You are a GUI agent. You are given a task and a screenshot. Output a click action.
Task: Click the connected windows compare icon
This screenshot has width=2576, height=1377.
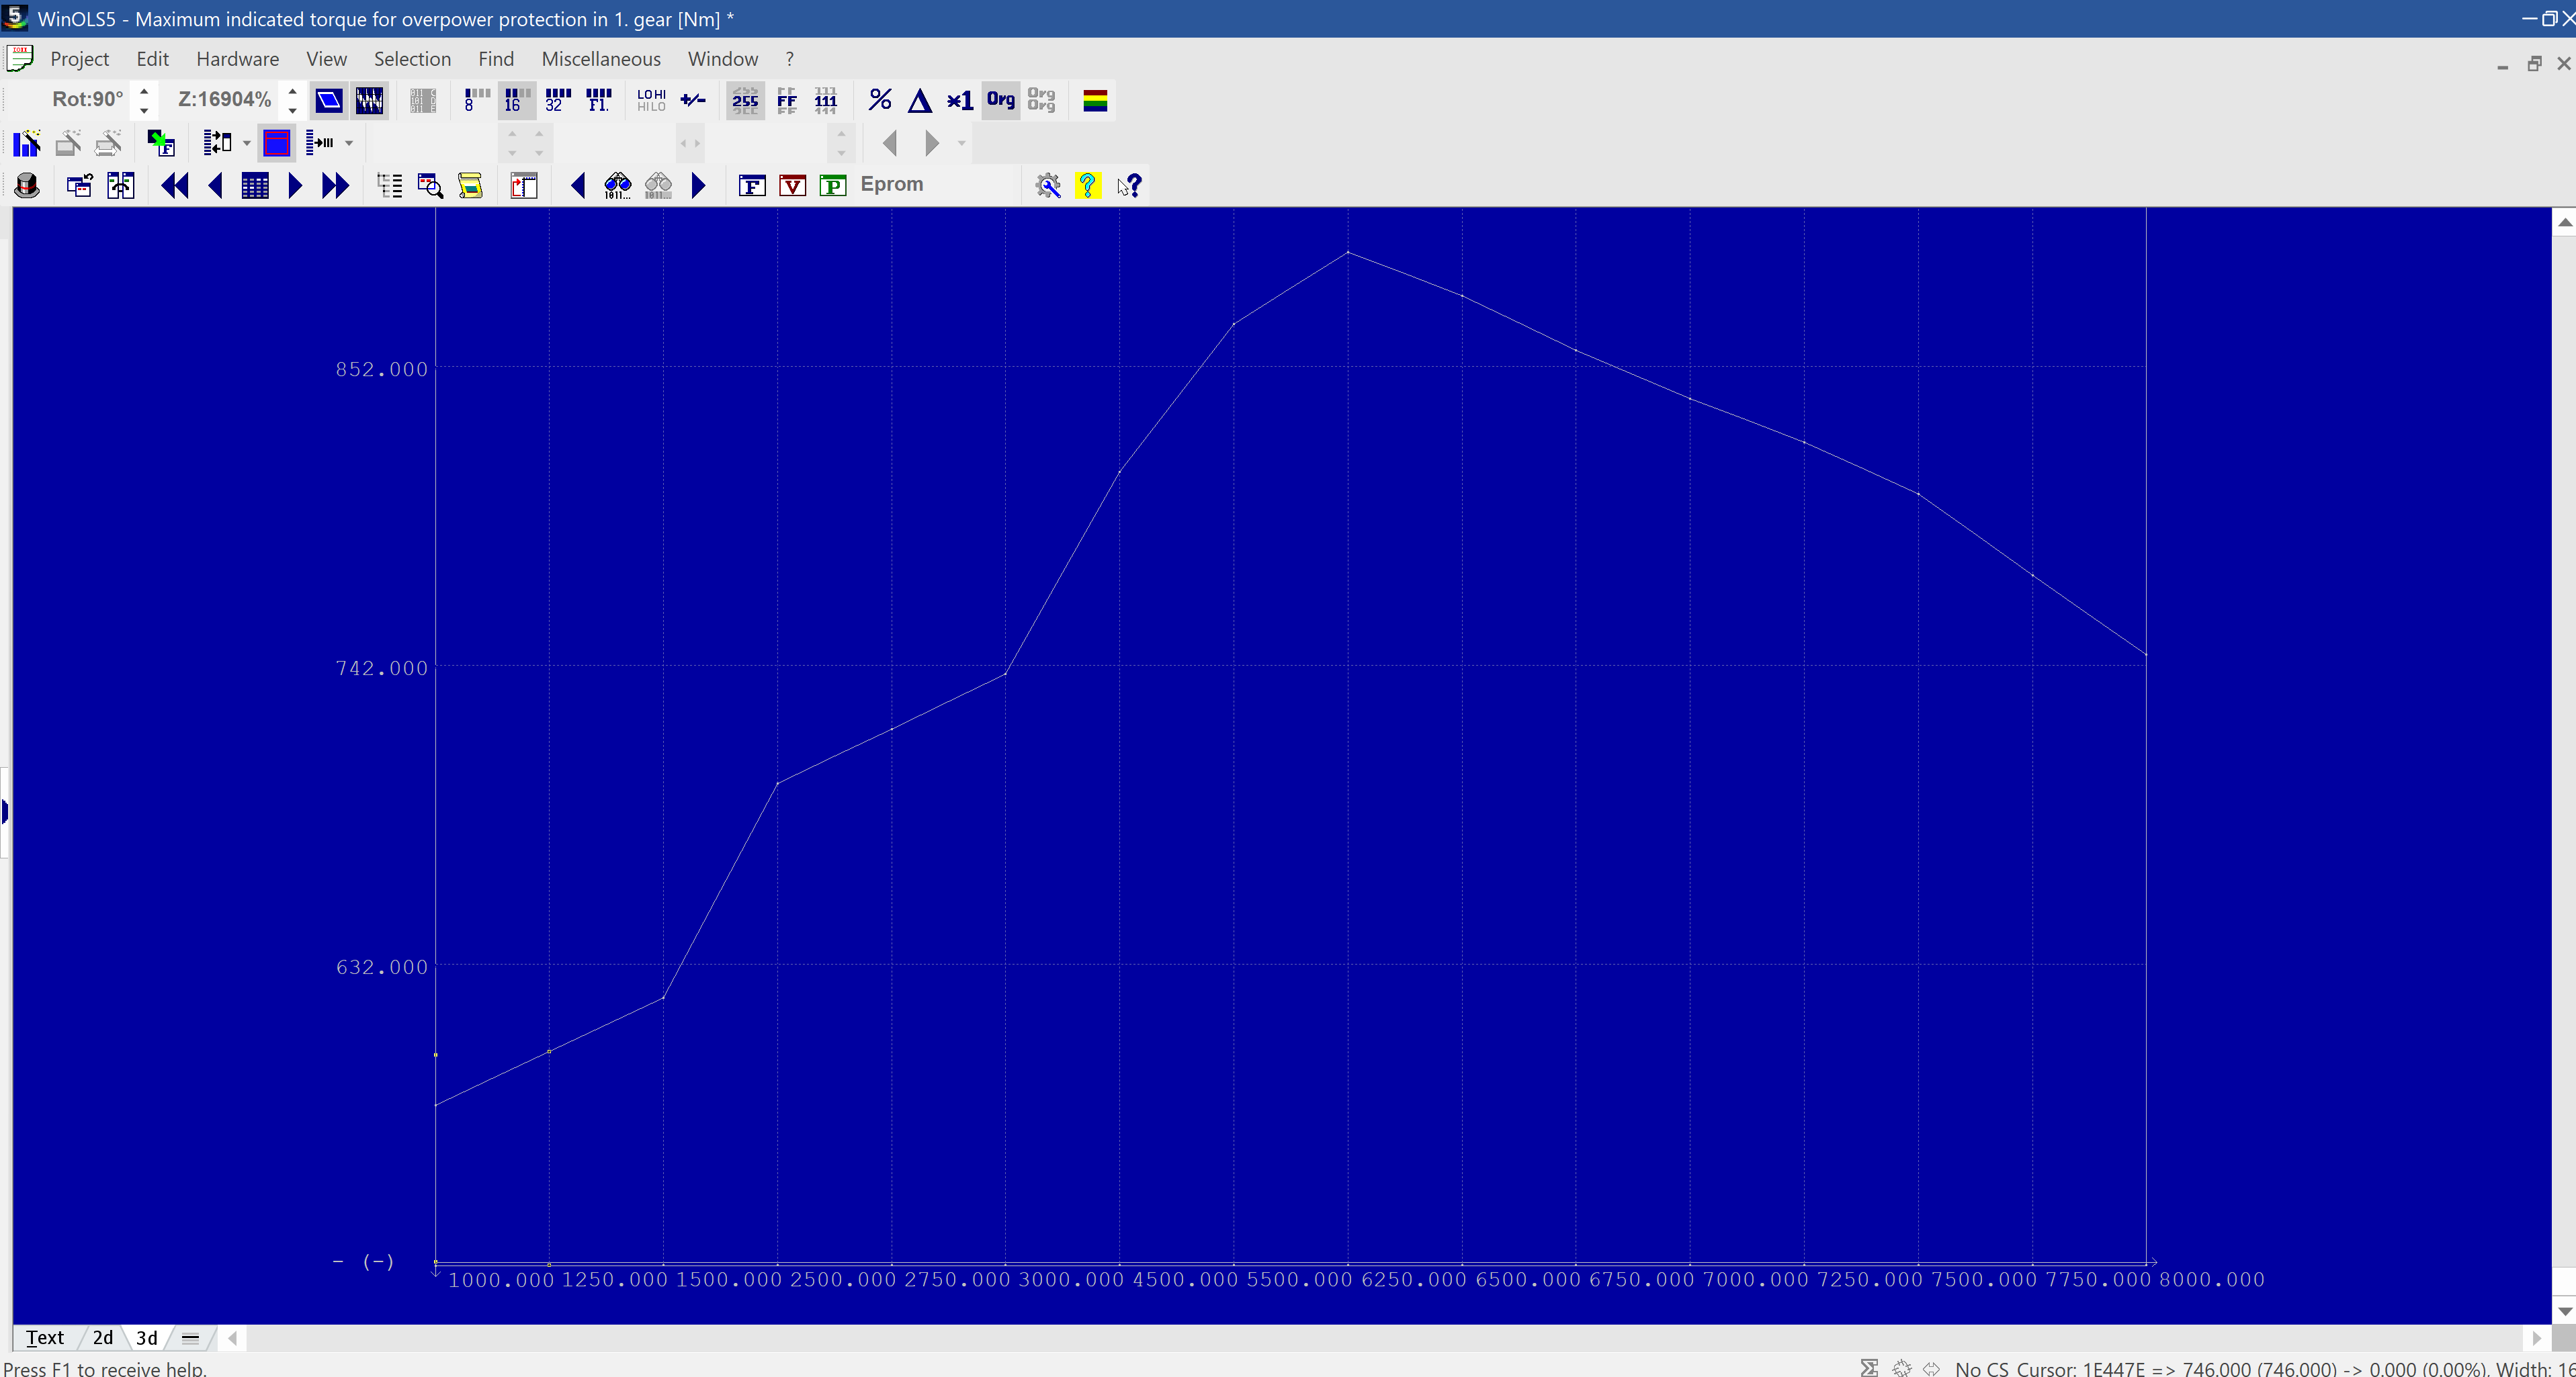click(121, 185)
